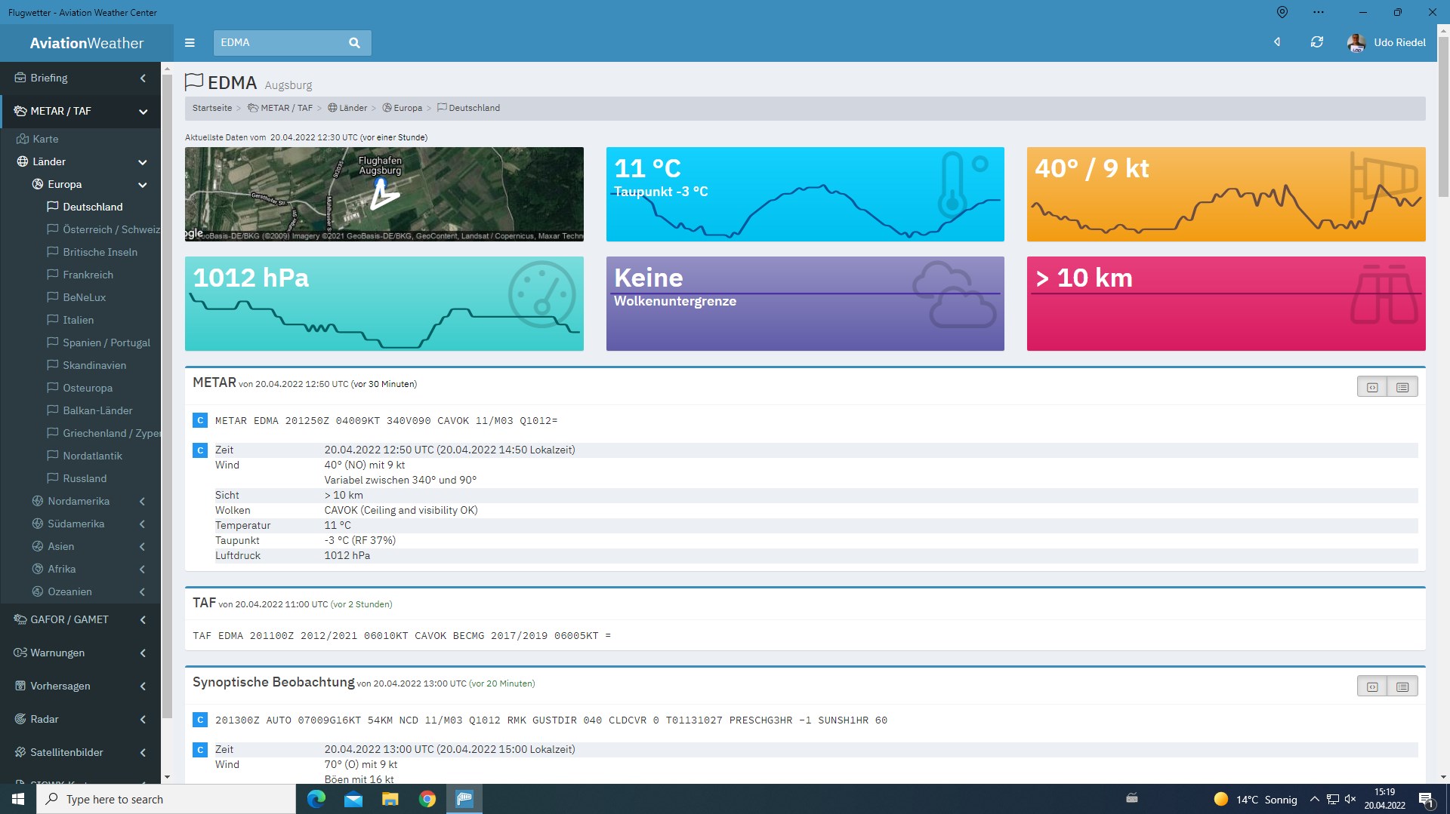Click Deutschland breadcrumb link
Viewport: 1450px width, 814px height.
pos(468,108)
